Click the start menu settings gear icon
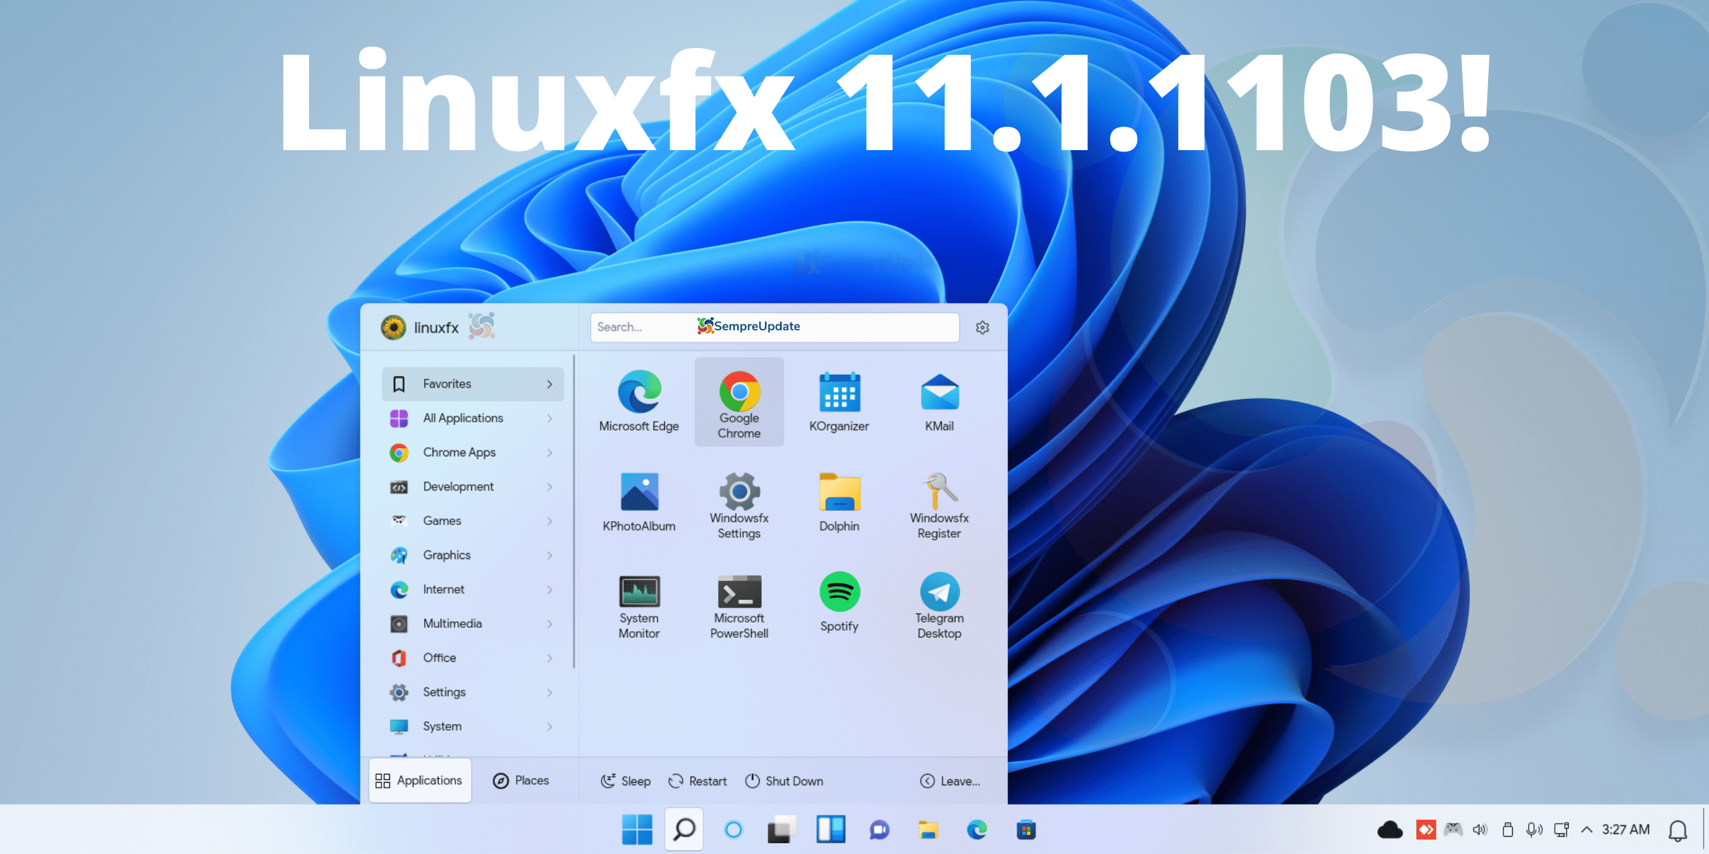 coord(982,328)
